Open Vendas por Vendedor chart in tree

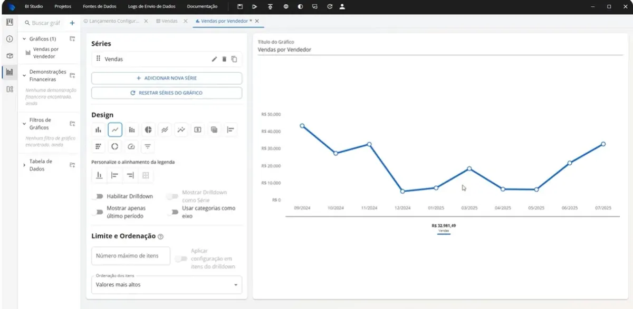click(x=45, y=53)
